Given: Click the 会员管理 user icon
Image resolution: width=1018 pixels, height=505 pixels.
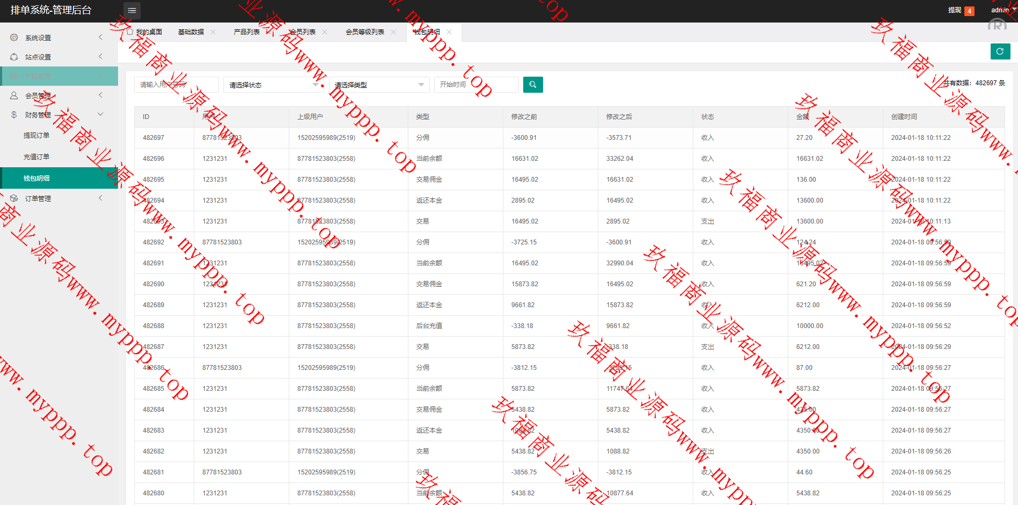Looking at the screenshot, I should point(14,95).
